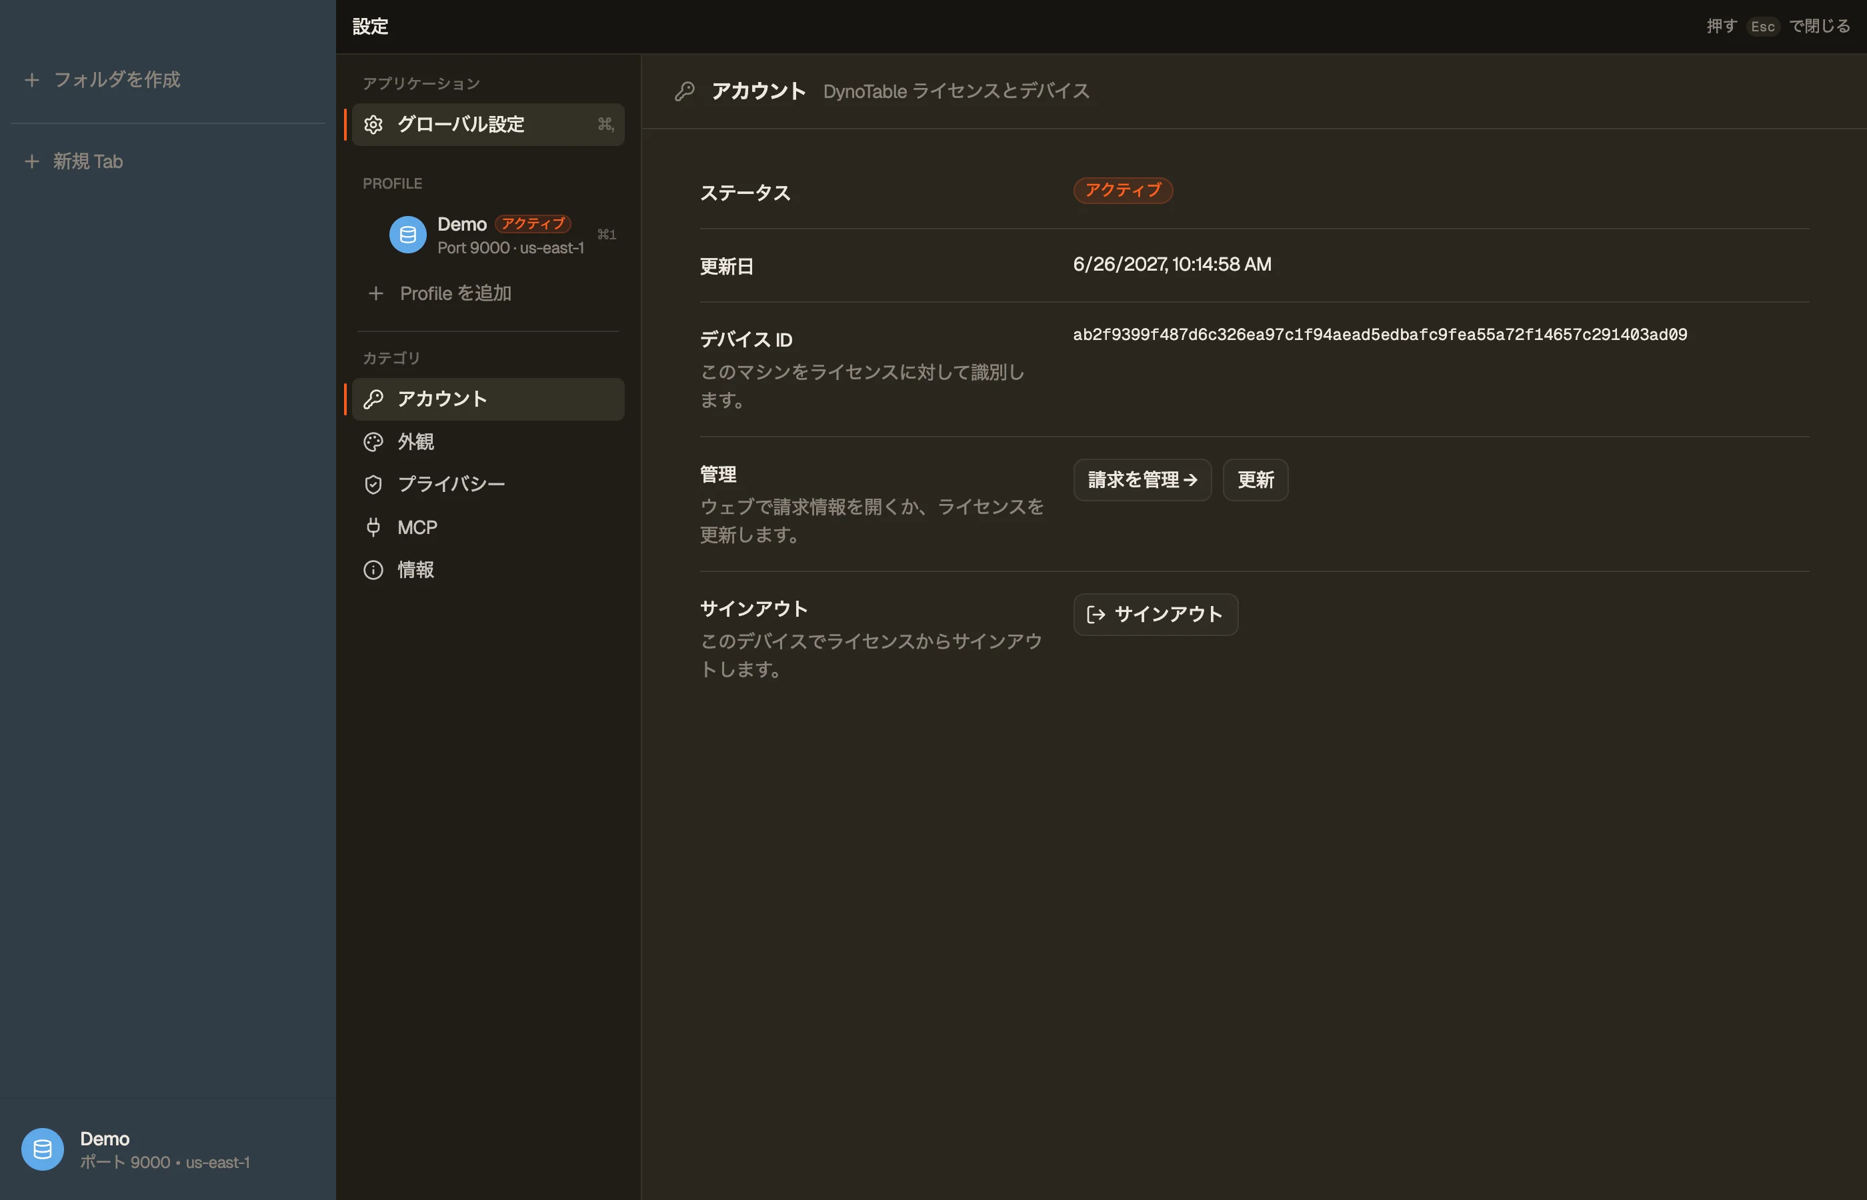Click DynoTable ライセンスとデバイス subtitle
The height and width of the screenshot is (1200, 1867).
[x=956, y=91]
